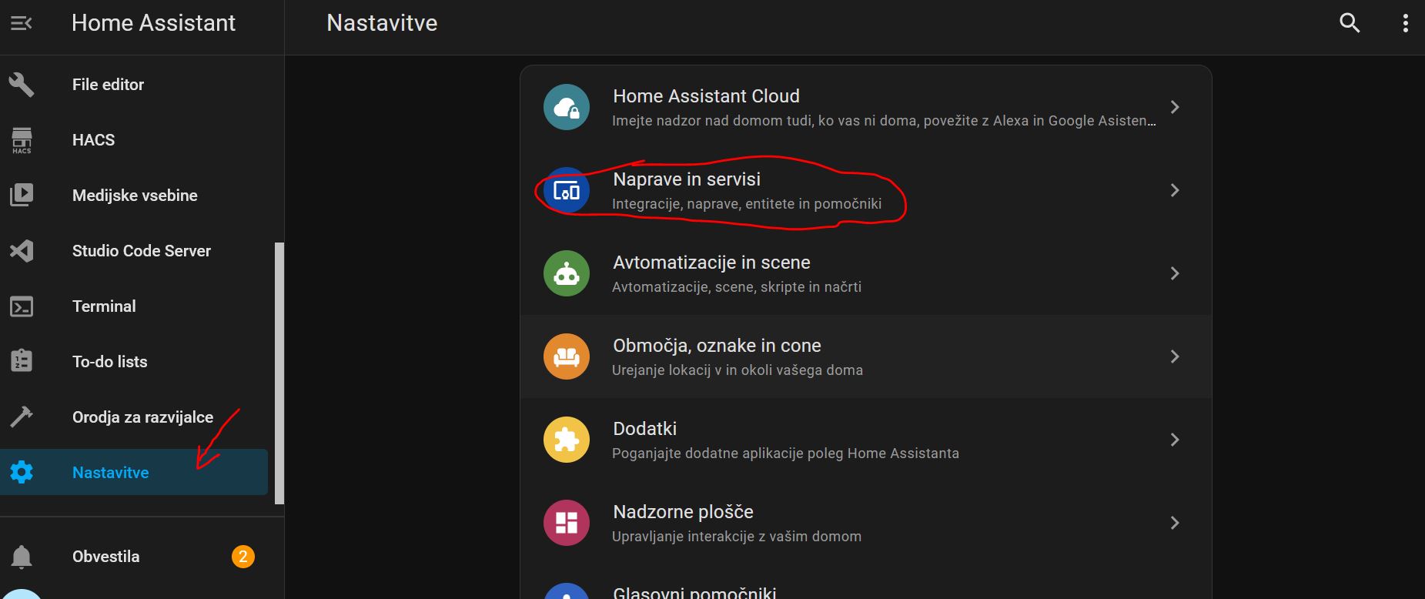The width and height of the screenshot is (1425, 599).
Task: Click the Nastavitve gear icon
Action: [x=22, y=472]
